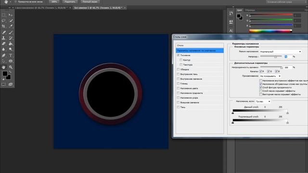Change screen mode icon in toolbox

click(11, 85)
